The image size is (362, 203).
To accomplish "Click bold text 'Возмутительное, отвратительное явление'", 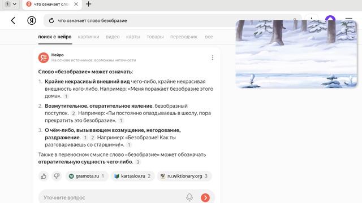I will click(x=98, y=106).
